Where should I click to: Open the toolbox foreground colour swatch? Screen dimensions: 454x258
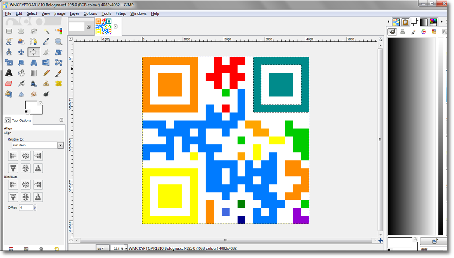coord(31,105)
